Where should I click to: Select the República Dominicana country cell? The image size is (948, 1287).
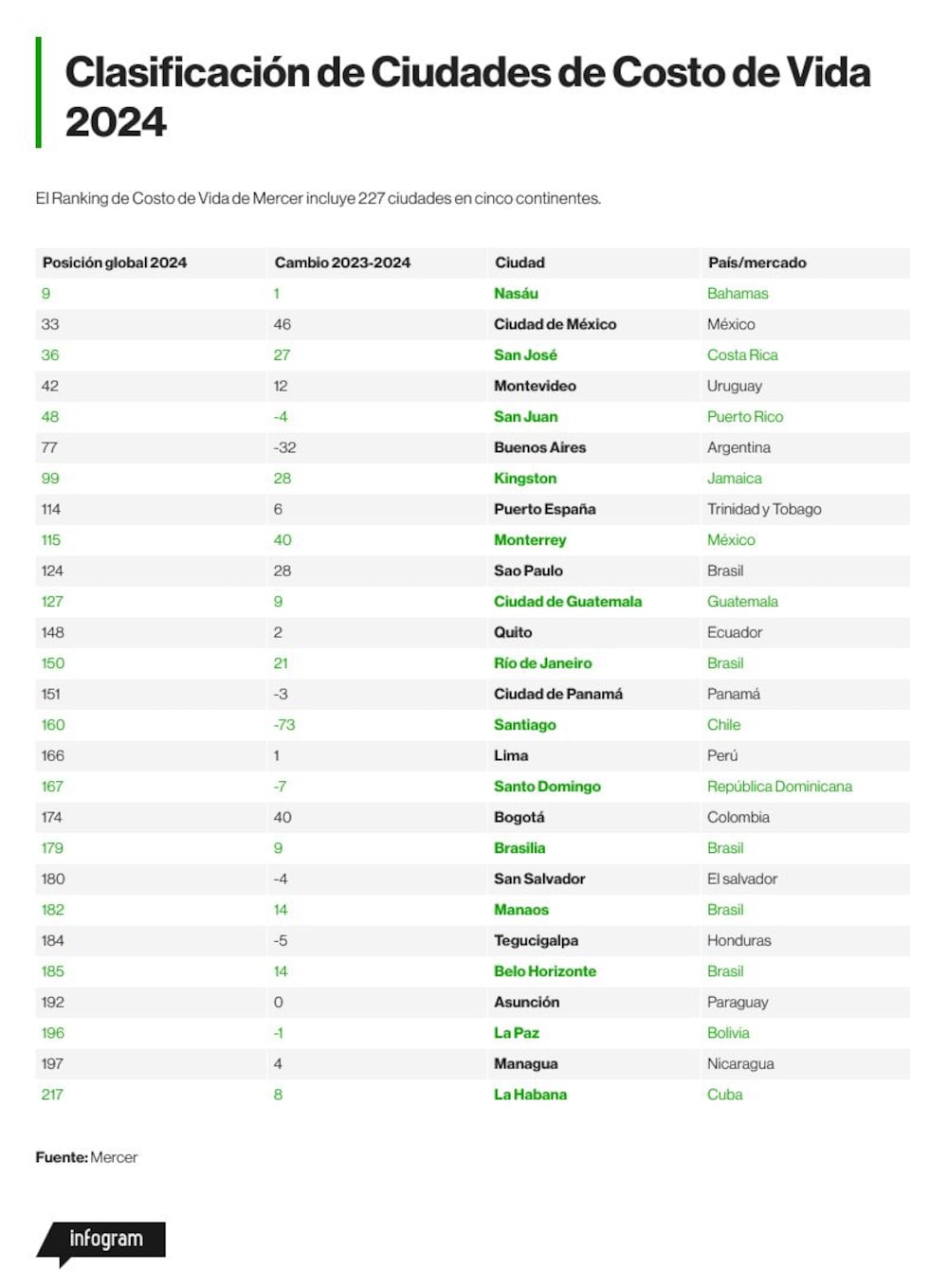tap(779, 787)
